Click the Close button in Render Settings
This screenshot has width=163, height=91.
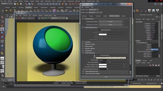click(x=106, y=77)
